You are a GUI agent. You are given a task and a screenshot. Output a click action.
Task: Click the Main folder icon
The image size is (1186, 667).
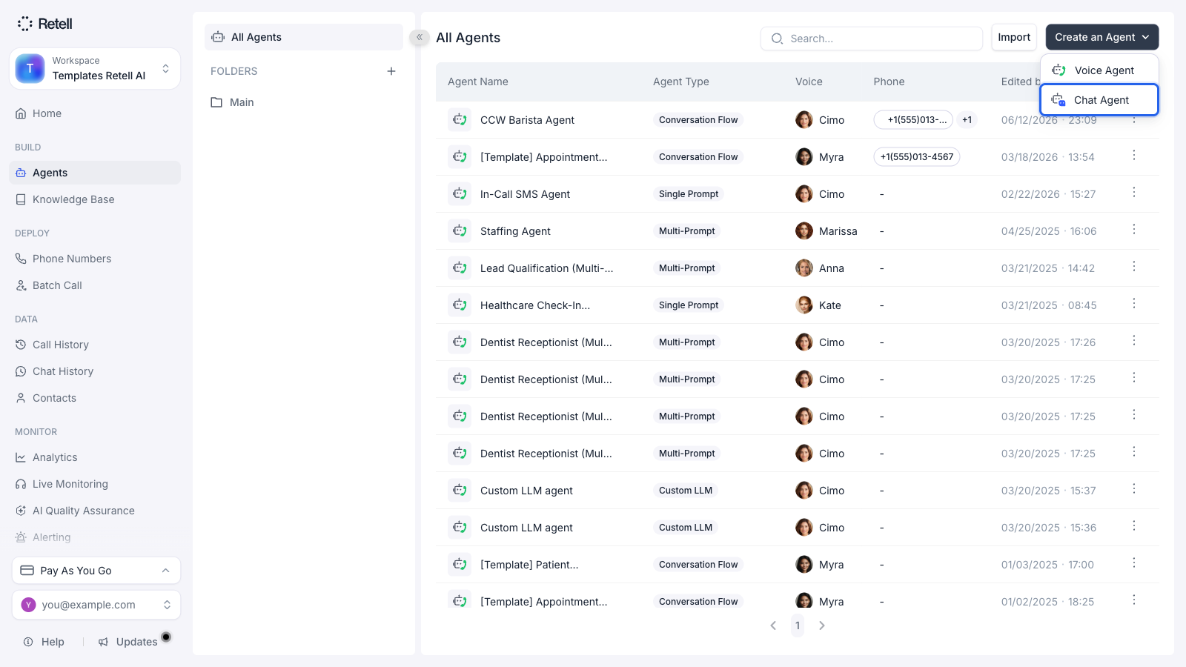click(x=216, y=102)
